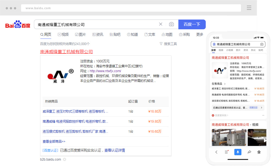This screenshot has width=271, height=166.
Task: Open product 威泽重工 液压对称式三辊卷板机
Action: (75, 111)
